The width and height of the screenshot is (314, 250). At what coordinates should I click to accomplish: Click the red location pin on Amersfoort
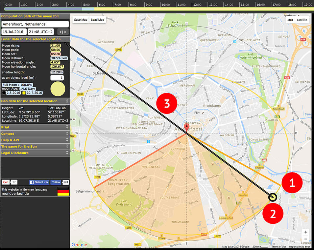187,128
